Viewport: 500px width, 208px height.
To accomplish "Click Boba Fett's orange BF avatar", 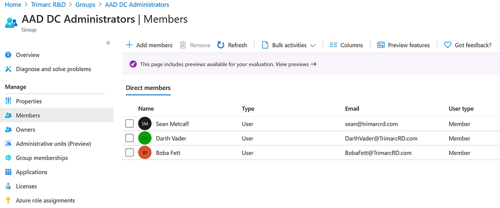I will pos(145,153).
